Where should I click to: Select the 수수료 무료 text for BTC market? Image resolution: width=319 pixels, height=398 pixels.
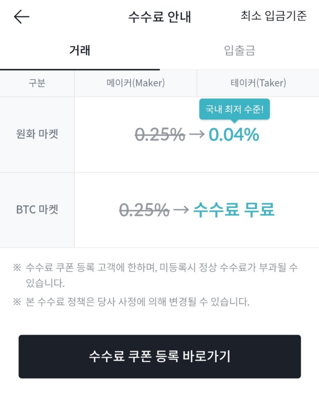pos(234,209)
